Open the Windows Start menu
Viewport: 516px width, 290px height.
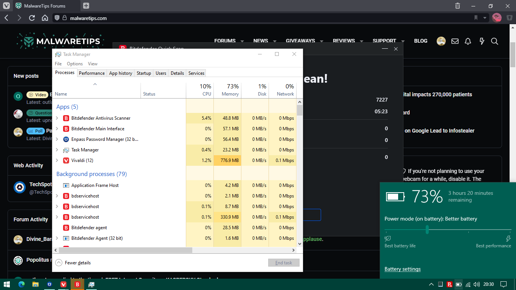click(7, 284)
